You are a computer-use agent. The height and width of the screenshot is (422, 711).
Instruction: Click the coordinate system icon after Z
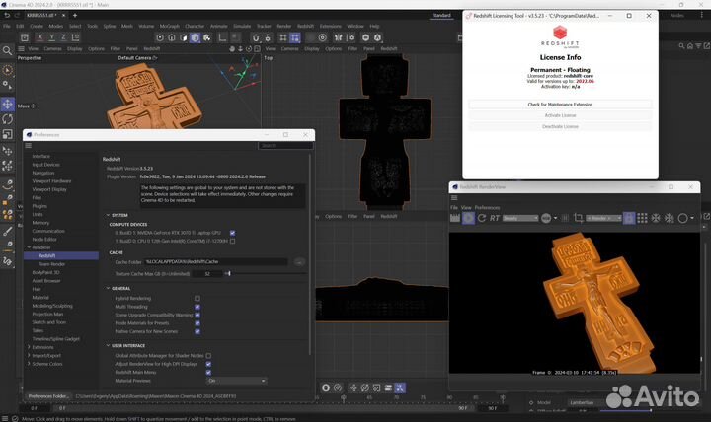point(75,37)
